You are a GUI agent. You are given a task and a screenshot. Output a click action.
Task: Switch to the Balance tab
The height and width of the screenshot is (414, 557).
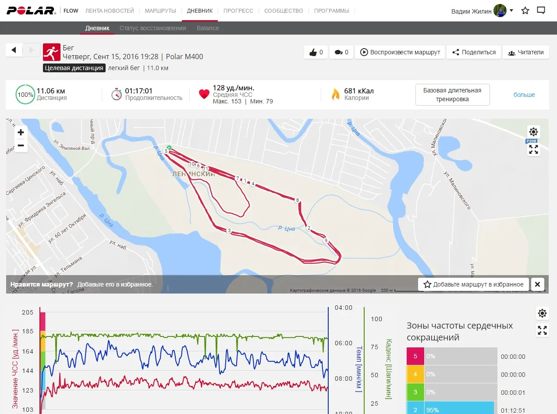pyautogui.click(x=208, y=28)
